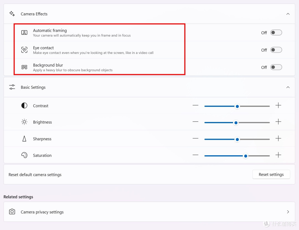Increase Saturation with the plus button
299x230 pixels.
tap(278, 155)
